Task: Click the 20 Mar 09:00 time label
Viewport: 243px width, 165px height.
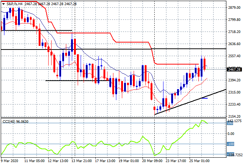Action: tap(152, 161)
